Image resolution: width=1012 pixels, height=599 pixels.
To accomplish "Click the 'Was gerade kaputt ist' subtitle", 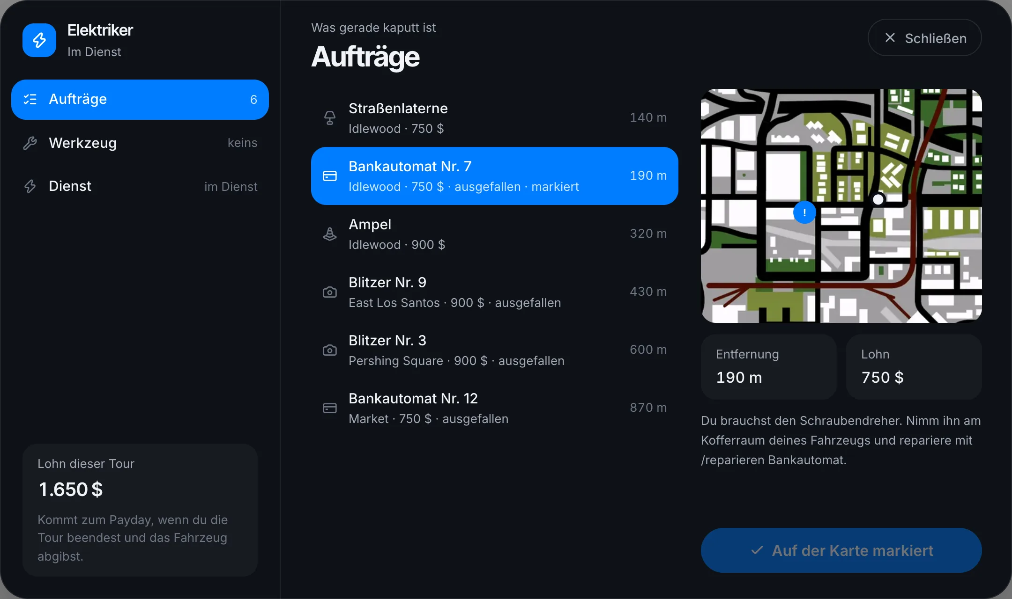I will 373,28.
